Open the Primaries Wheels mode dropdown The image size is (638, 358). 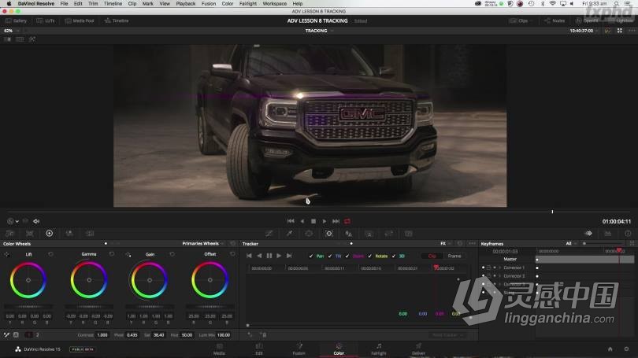click(202, 244)
